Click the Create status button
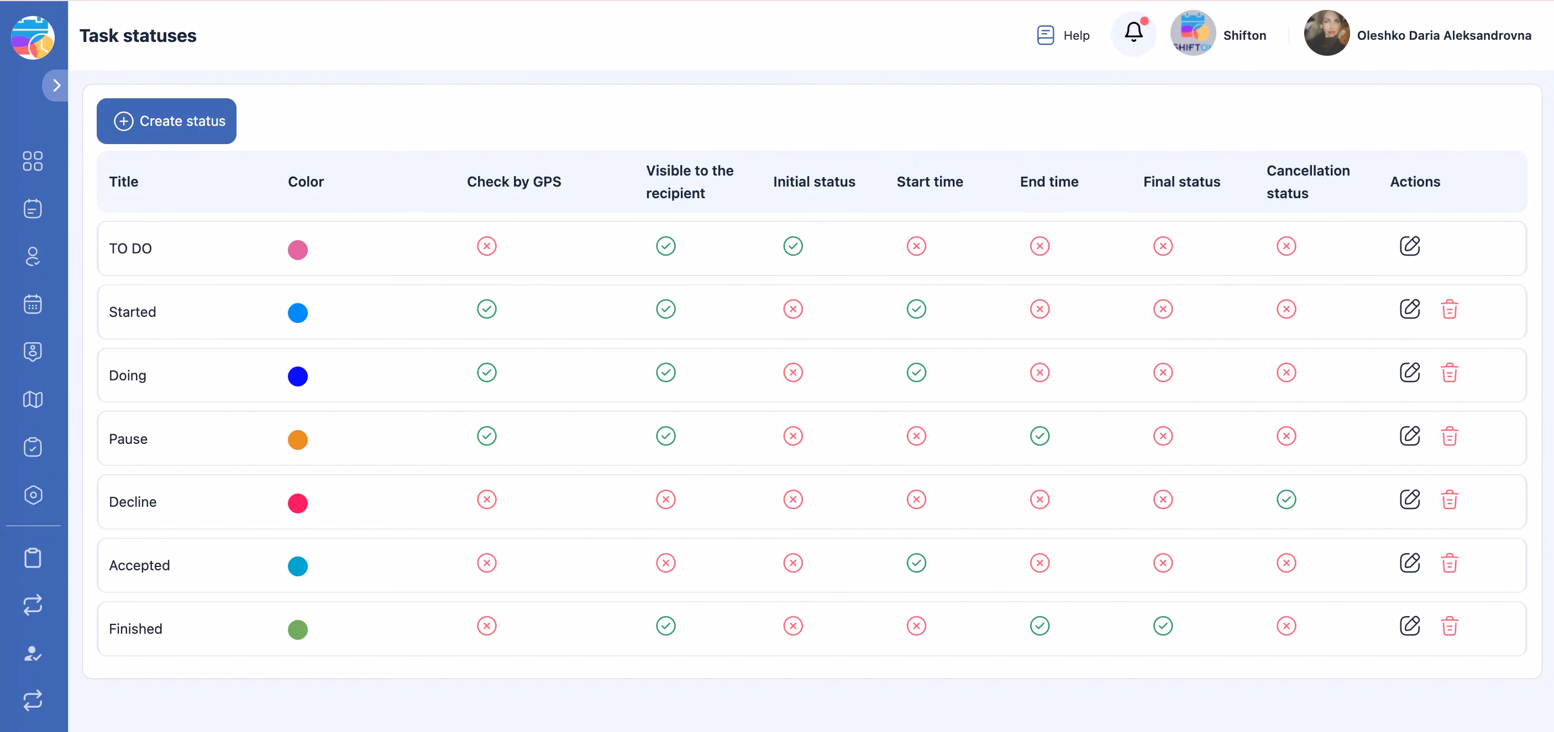The height and width of the screenshot is (732, 1554). (x=166, y=121)
